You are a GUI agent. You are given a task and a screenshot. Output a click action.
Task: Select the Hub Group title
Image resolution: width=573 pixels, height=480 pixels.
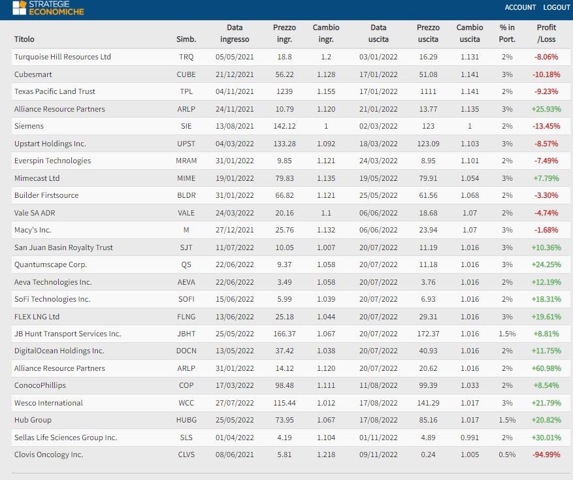pyautogui.click(x=33, y=420)
